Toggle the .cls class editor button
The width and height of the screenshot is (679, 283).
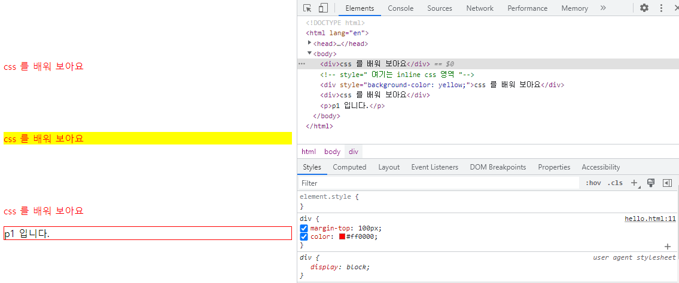615,183
